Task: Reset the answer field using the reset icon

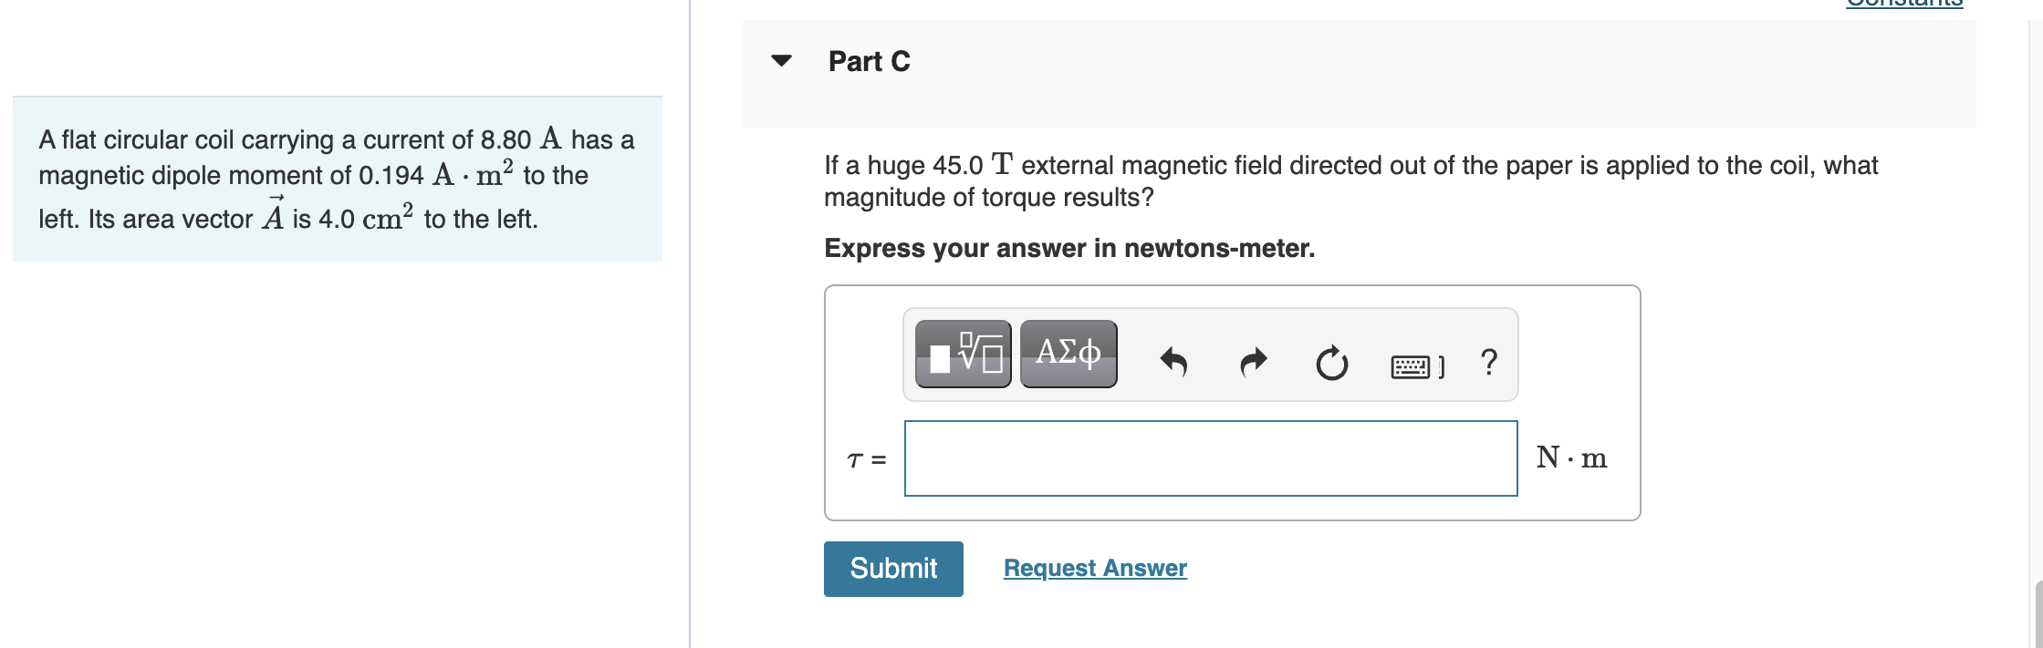Action: pyautogui.click(x=1331, y=363)
